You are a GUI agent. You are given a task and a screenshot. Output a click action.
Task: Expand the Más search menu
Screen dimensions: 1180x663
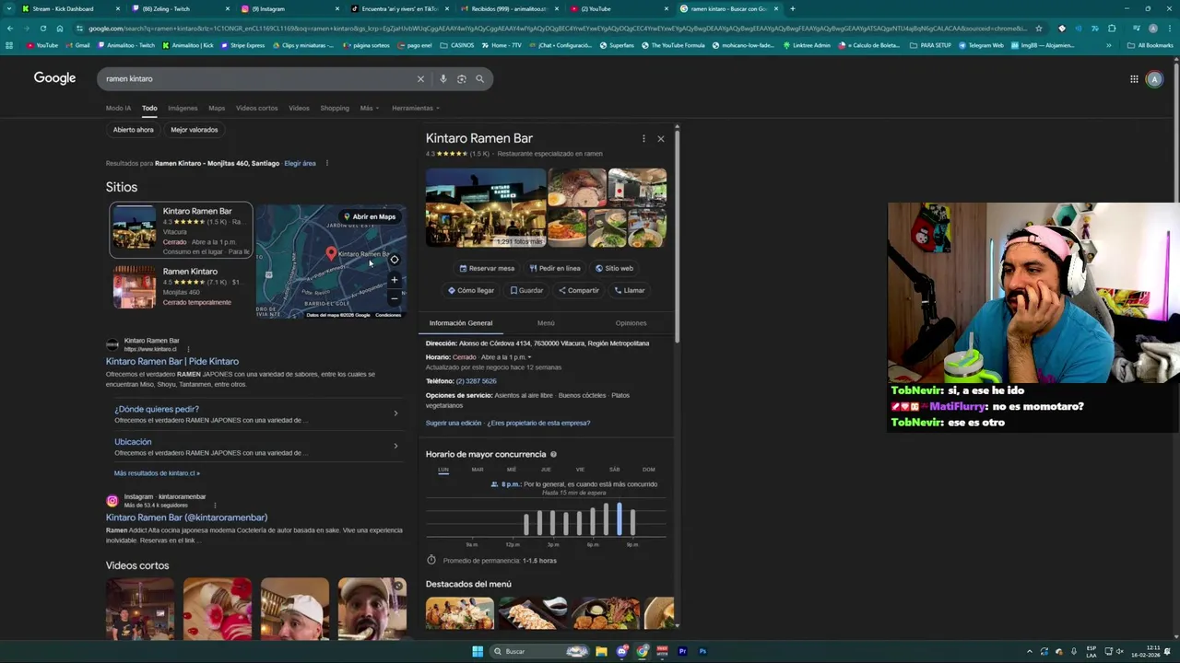click(369, 108)
